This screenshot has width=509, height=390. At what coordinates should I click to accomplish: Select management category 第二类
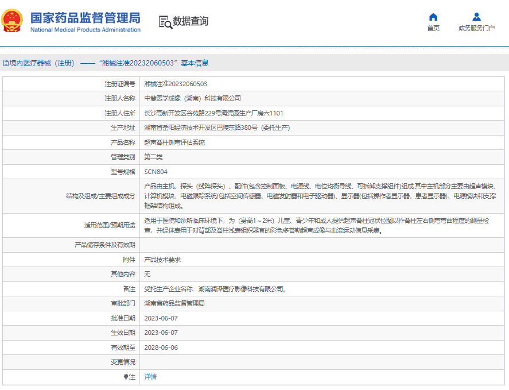coord(153,157)
